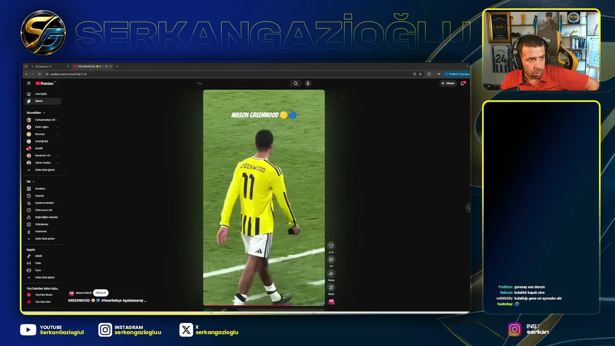Seek along the short's red progress bar

pos(264,305)
